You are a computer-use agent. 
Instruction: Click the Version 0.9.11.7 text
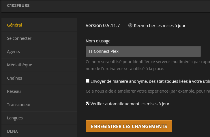point(103,25)
